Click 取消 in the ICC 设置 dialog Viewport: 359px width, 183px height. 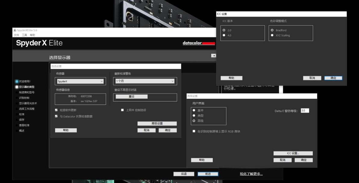[x=312, y=78]
